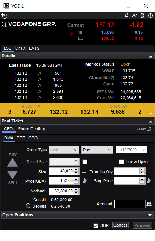Image resolution: width=155 pixels, height=241 pixels.
Task: Collapse the Details section
Action: pos(150,56)
